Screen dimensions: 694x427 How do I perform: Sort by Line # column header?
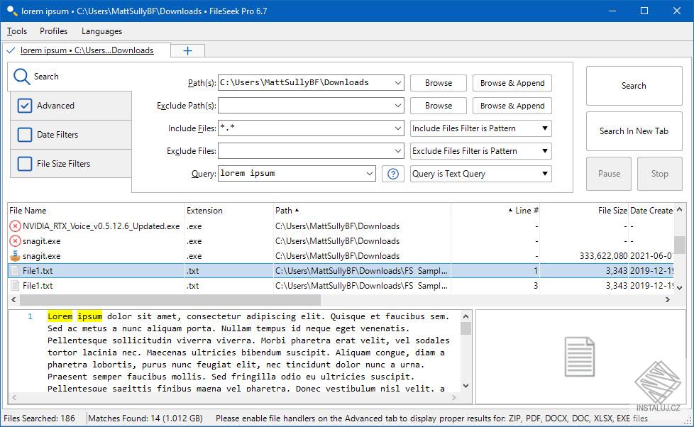(496, 211)
